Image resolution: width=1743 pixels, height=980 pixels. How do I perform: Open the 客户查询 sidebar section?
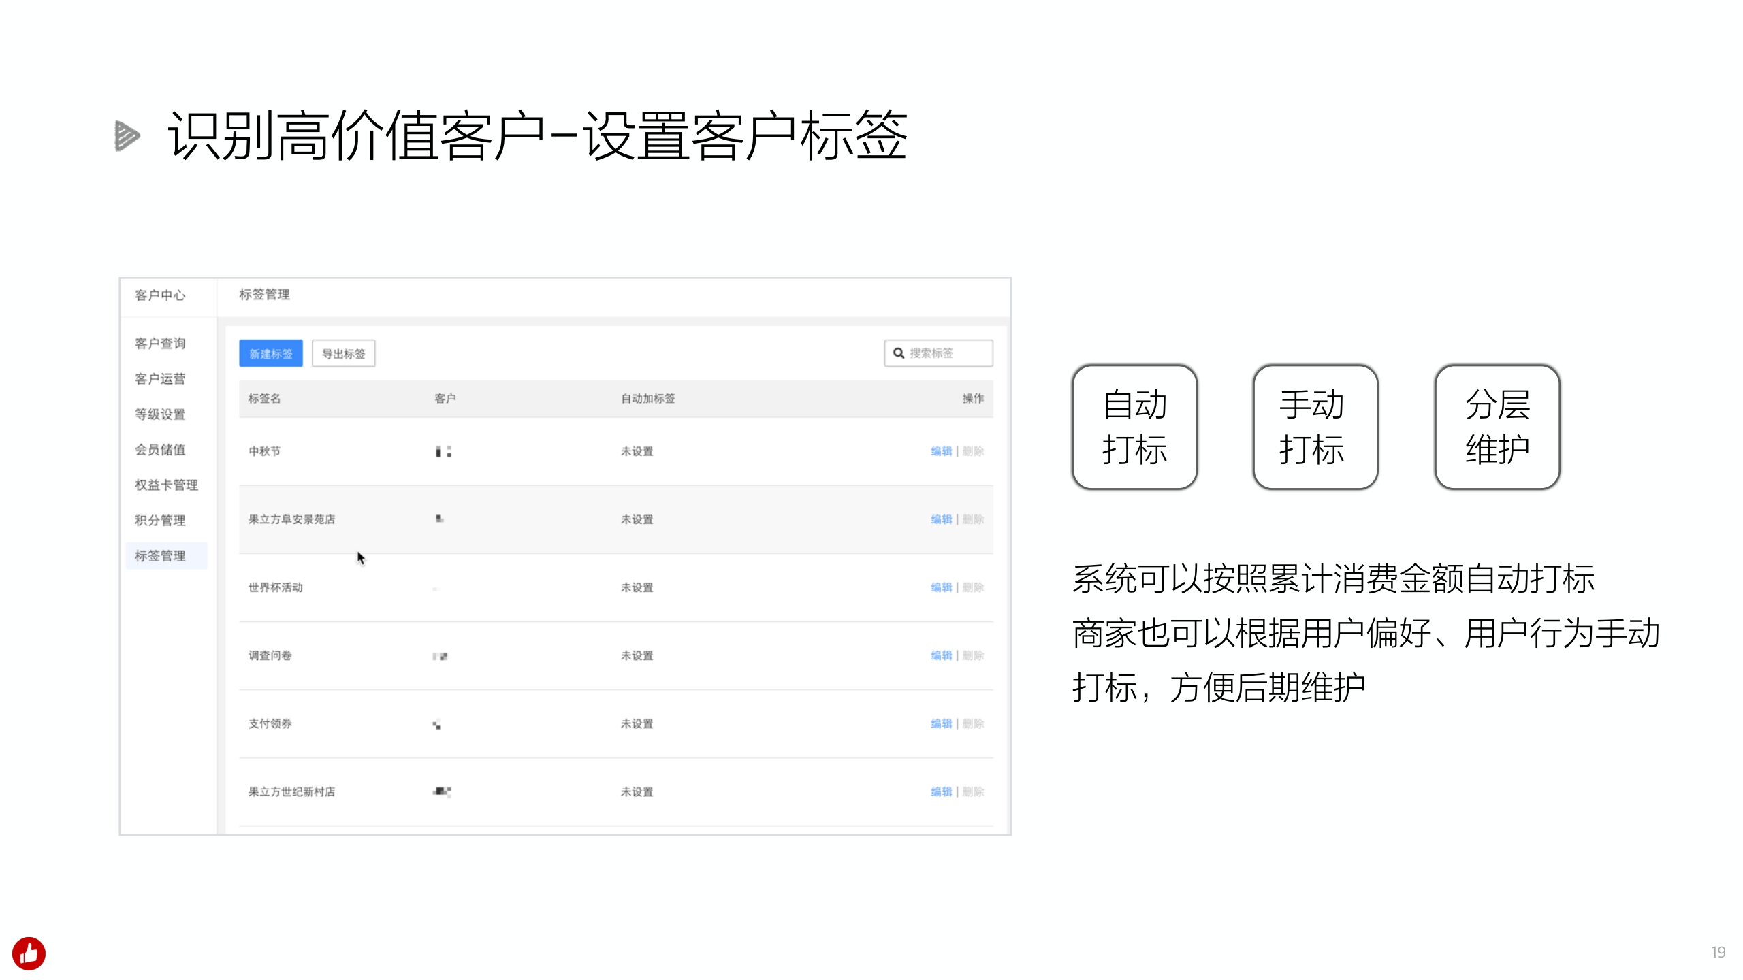pyautogui.click(x=162, y=343)
